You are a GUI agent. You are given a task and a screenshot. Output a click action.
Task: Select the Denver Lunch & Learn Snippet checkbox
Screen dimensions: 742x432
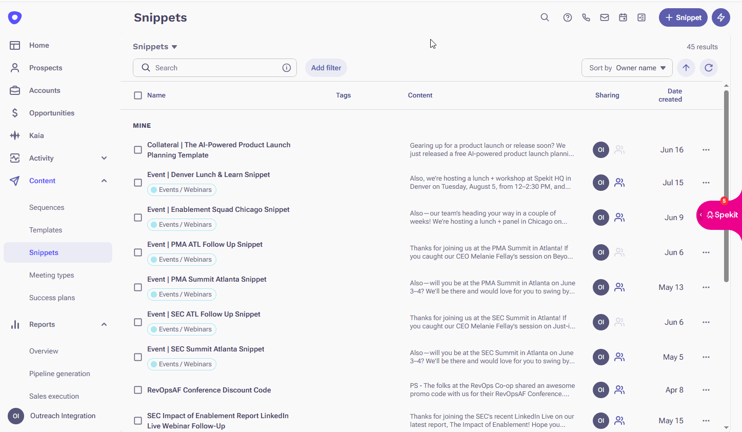click(x=138, y=183)
